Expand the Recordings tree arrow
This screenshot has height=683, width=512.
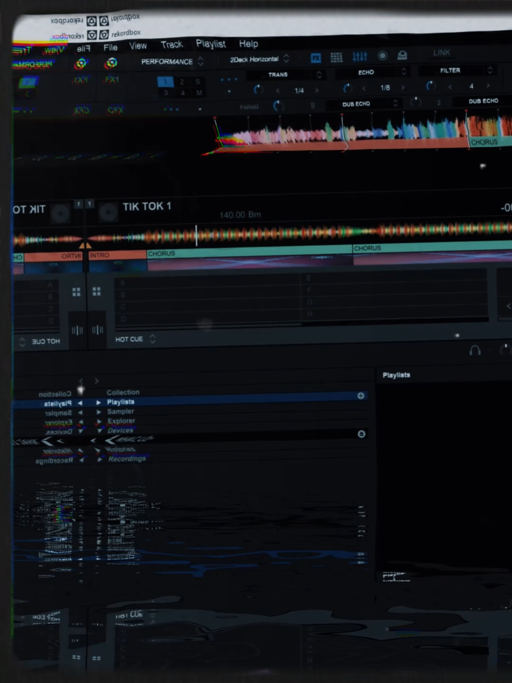pos(100,460)
